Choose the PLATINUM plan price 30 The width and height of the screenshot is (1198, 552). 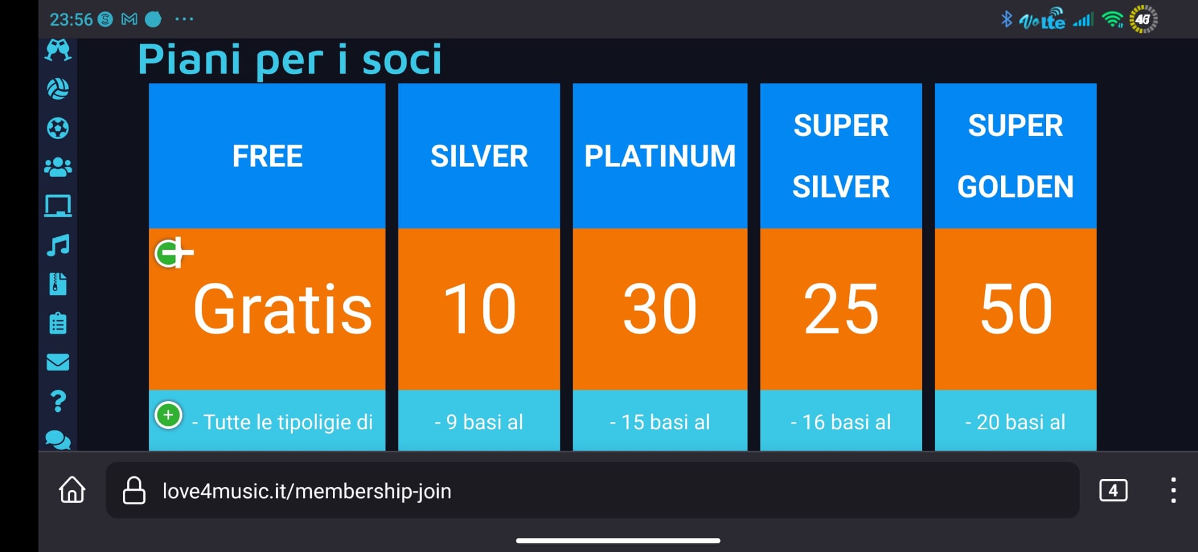(x=660, y=309)
